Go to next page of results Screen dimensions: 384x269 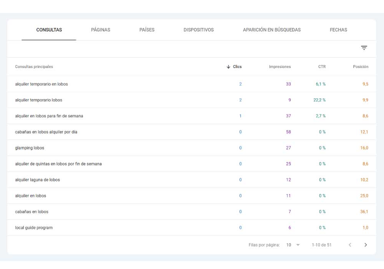366,245
